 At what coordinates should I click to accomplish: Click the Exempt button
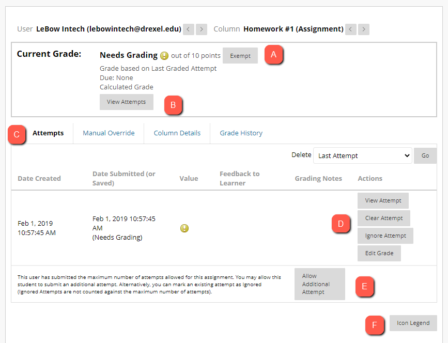(240, 56)
